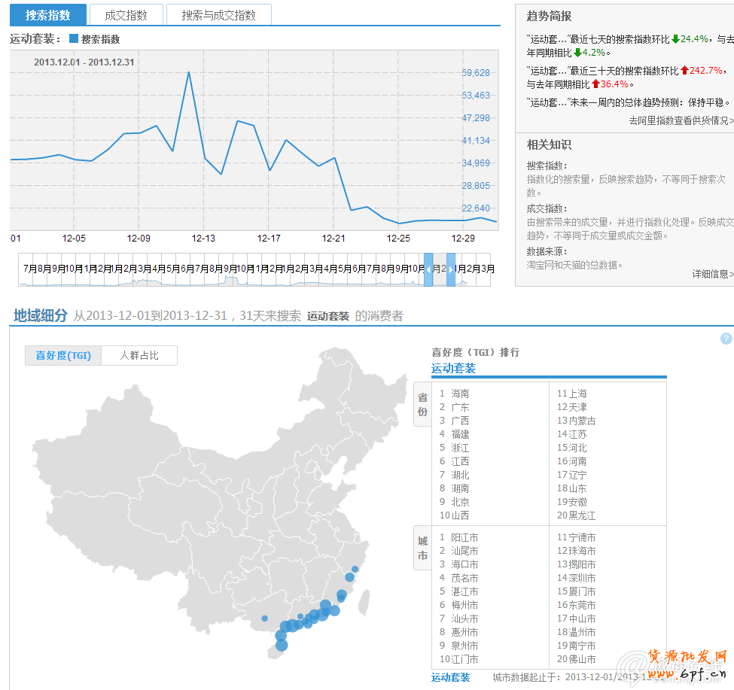734x690 pixels.
Task: Expand 详细信息 for more details
Action: click(x=711, y=274)
